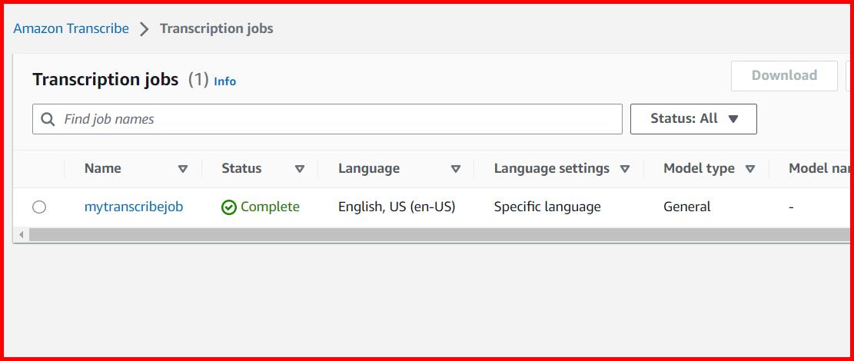This screenshot has width=854, height=361.
Task: Click the Language settings column header
Action: [x=552, y=168]
